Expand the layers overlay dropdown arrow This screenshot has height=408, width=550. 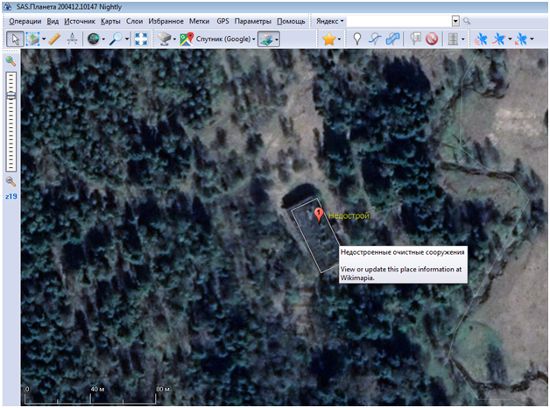[x=277, y=39]
